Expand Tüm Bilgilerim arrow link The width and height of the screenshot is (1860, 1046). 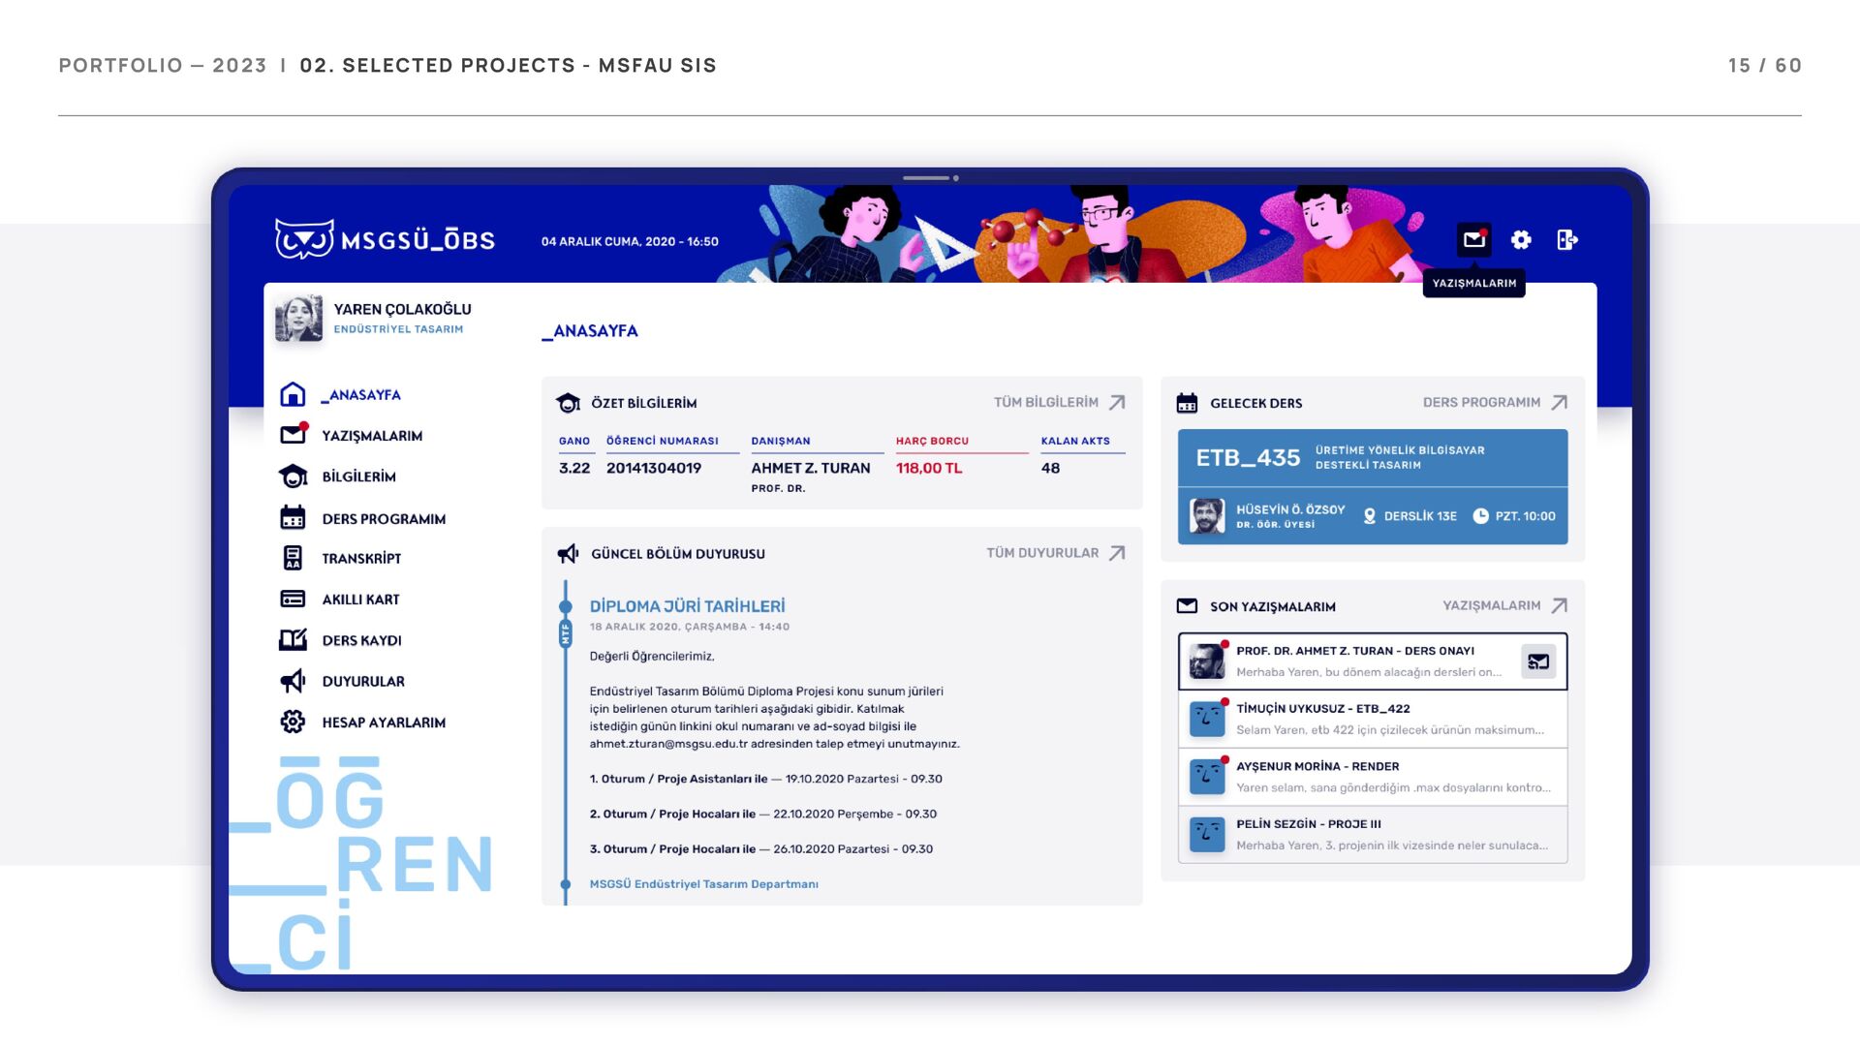point(1117,402)
